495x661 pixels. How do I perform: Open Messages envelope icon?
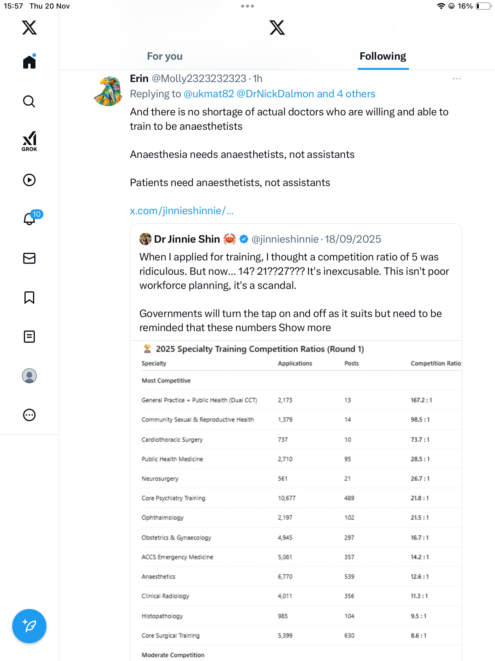[29, 258]
